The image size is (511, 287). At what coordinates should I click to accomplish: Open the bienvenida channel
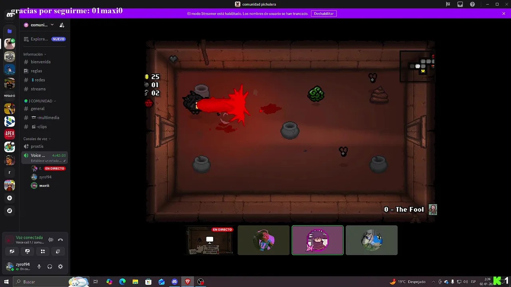(44, 62)
